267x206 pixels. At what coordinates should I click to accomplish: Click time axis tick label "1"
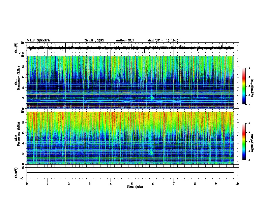[48, 184]
